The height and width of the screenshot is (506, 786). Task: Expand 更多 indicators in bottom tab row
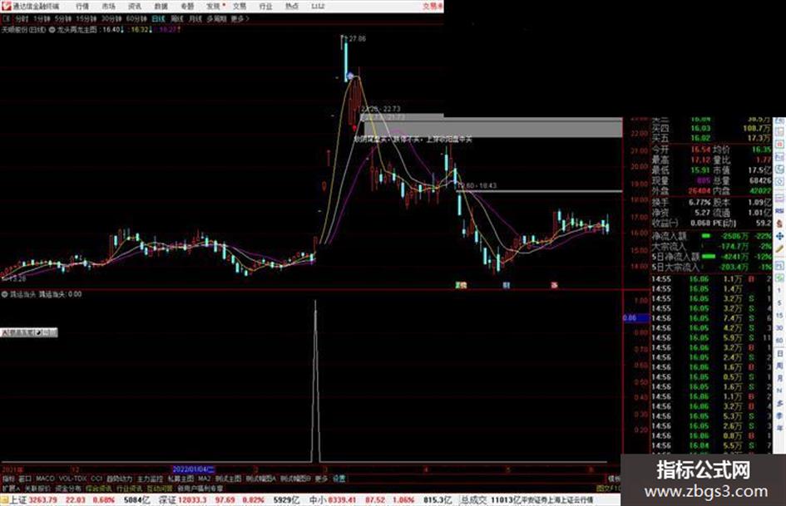[x=321, y=479]
